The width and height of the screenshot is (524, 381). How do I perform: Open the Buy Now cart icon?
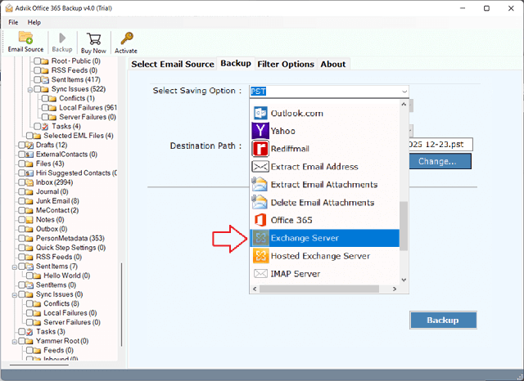coord(93,38)
